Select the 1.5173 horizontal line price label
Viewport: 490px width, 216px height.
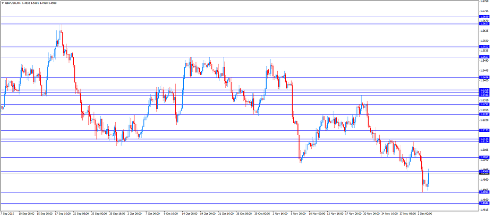point(484,130)
